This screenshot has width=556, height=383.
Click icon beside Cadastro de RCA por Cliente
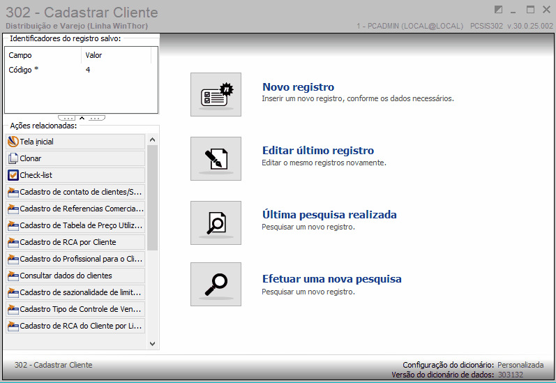click(13, 242)
